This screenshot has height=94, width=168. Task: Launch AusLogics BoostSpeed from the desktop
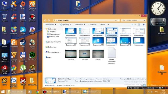click(x=32, y=6)
